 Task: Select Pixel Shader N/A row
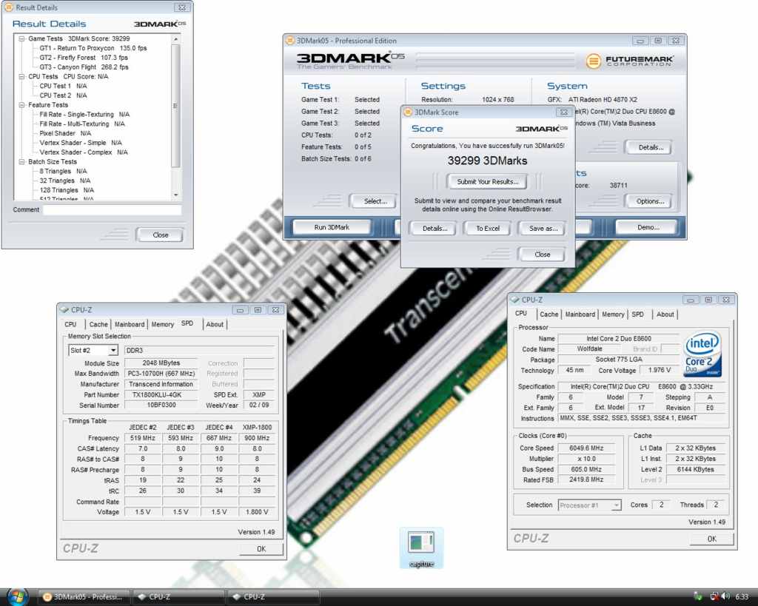click(65, 133)
